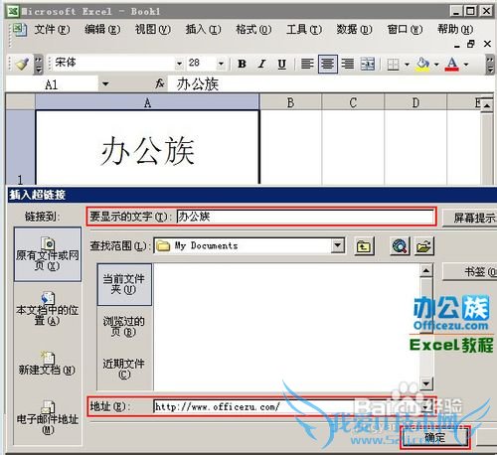Screen dimensions: 497x455
Task: Toggle Bold formatting
Action: [242, 64]
